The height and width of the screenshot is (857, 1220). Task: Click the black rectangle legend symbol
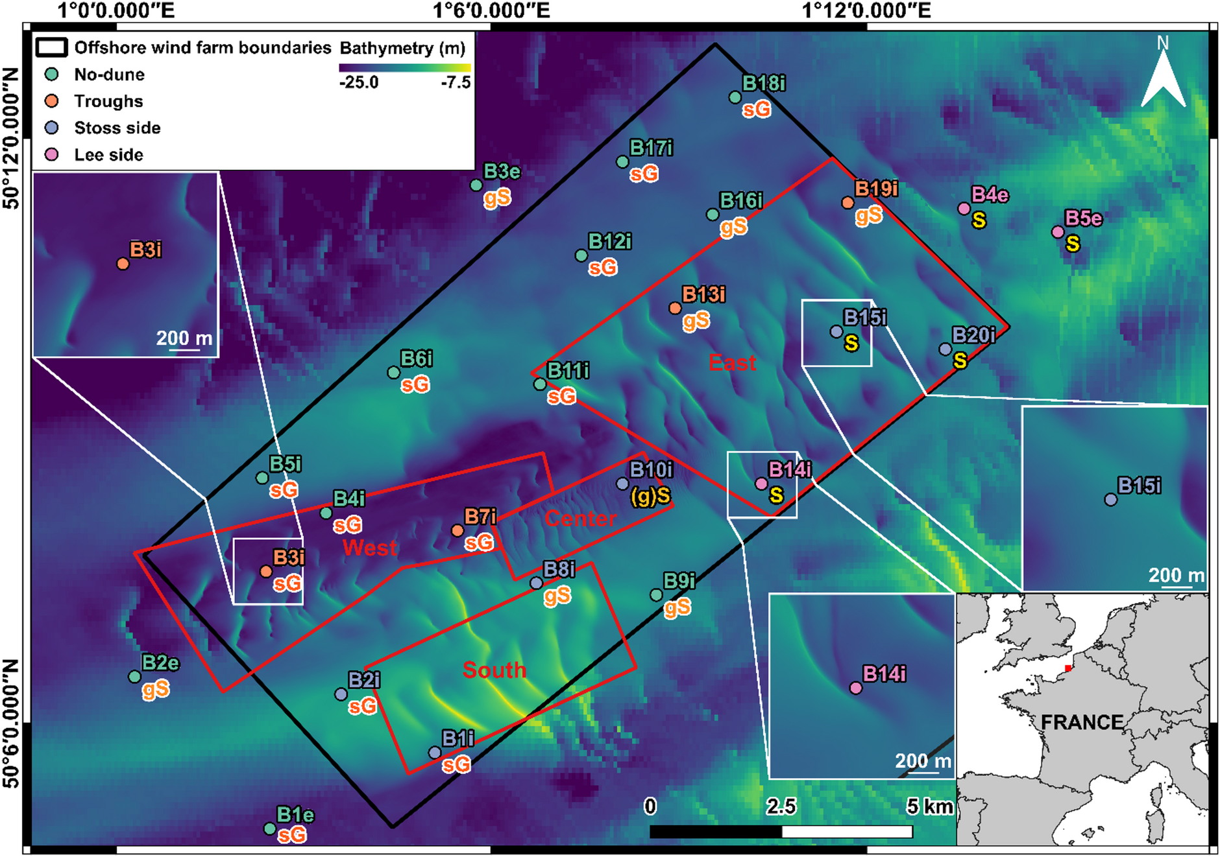tap(51, 47)
